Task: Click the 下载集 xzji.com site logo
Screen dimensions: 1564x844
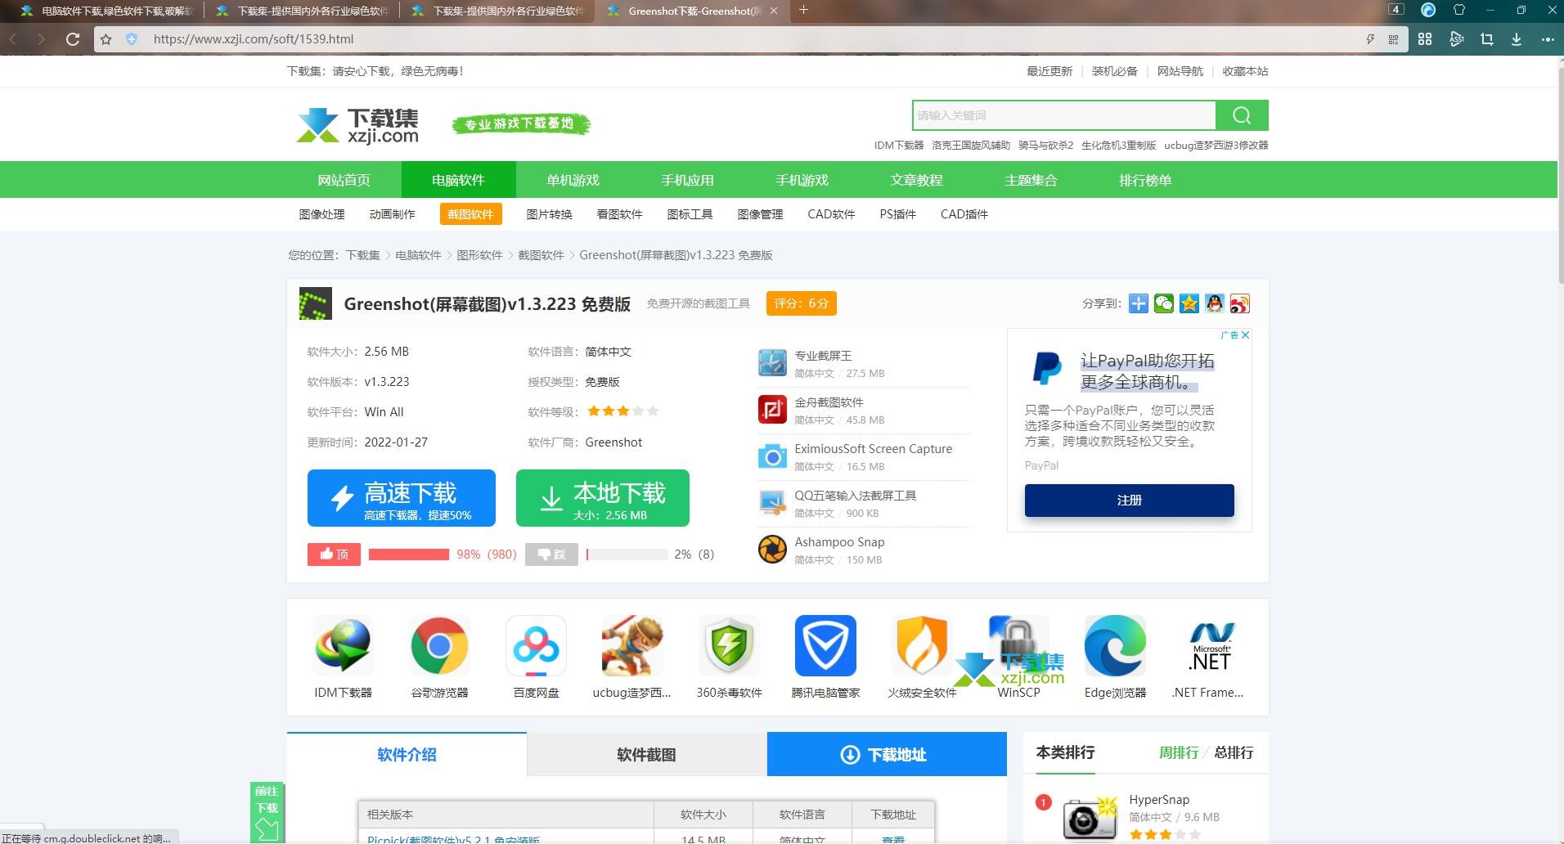Action: point(357,125)
